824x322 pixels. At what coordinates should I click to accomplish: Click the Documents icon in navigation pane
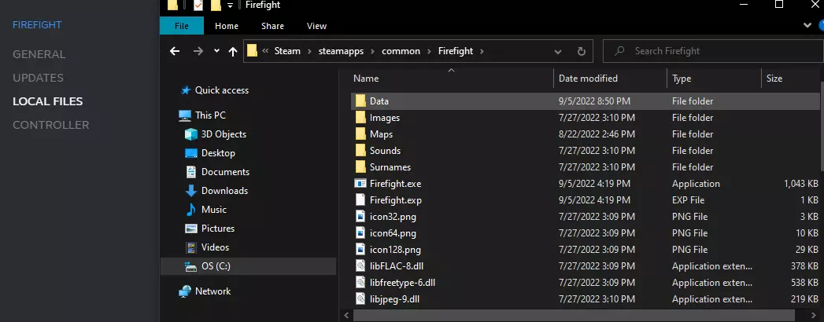(x=191, y=172)
